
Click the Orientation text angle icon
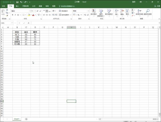53,11
